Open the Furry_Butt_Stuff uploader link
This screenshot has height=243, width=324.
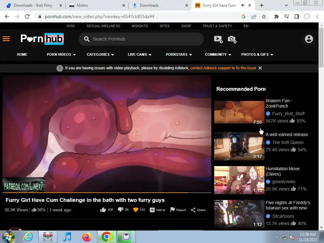[288, 114]
